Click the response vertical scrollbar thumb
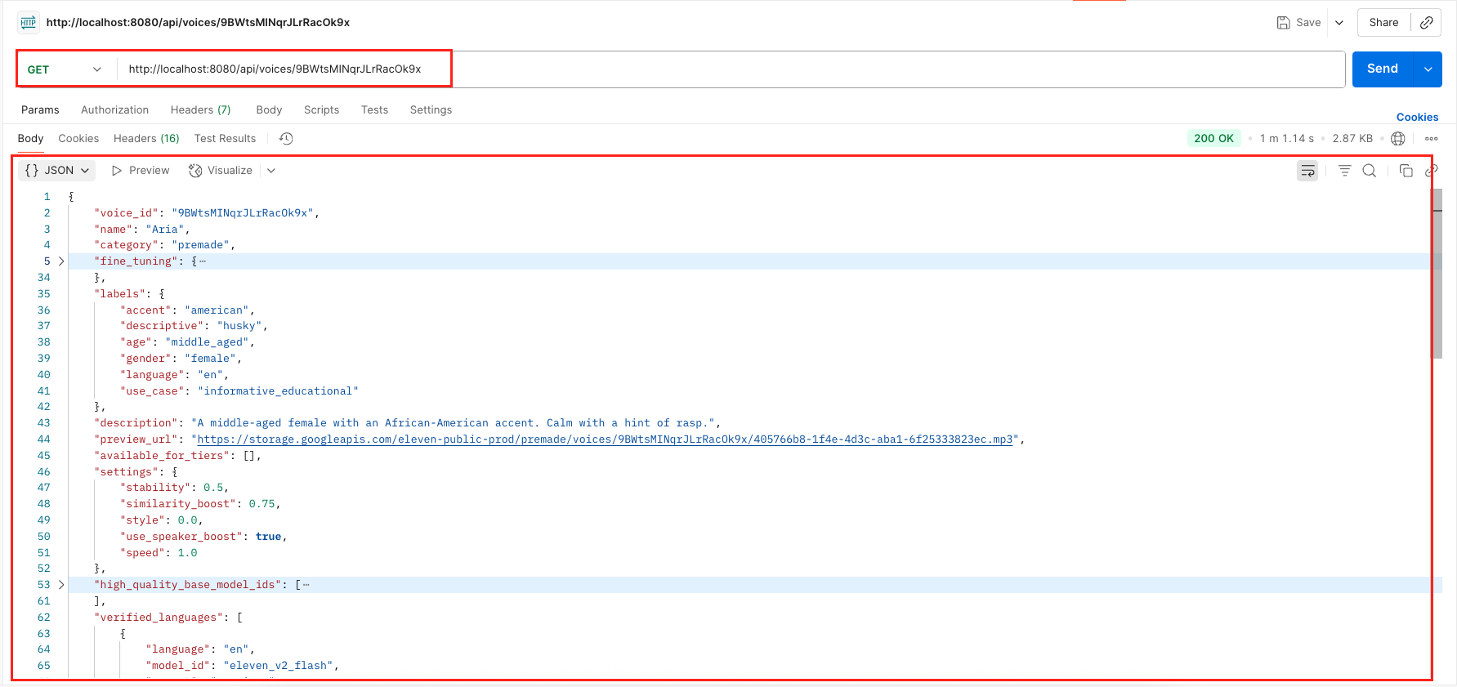The height and width of the screenshot is (687, 1457). pyautogui.click(x=1437, y=274)
